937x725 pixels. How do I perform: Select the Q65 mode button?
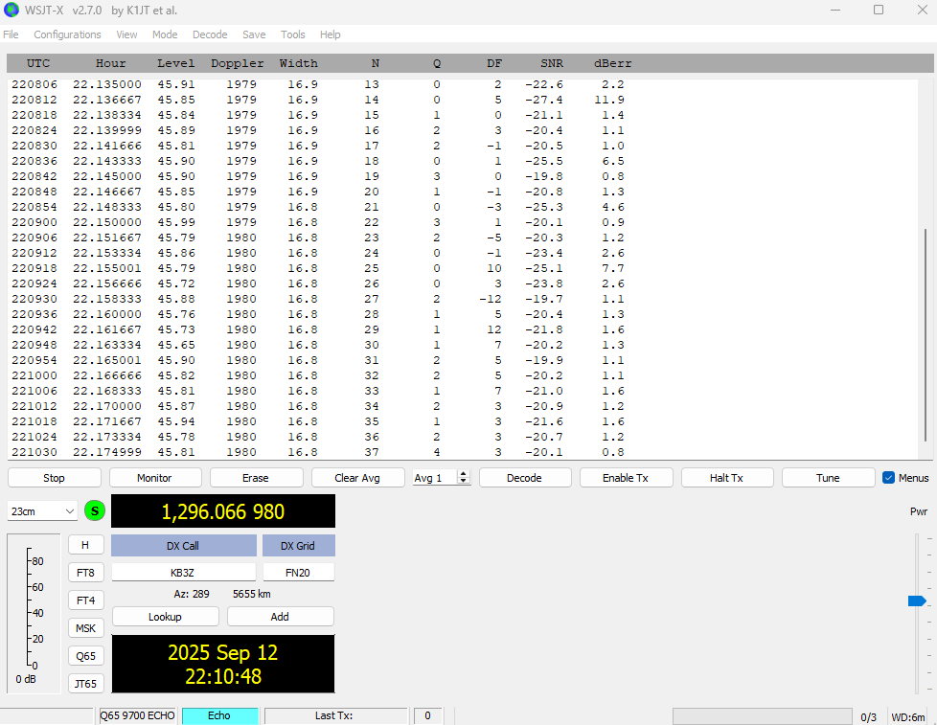point(85,656)
